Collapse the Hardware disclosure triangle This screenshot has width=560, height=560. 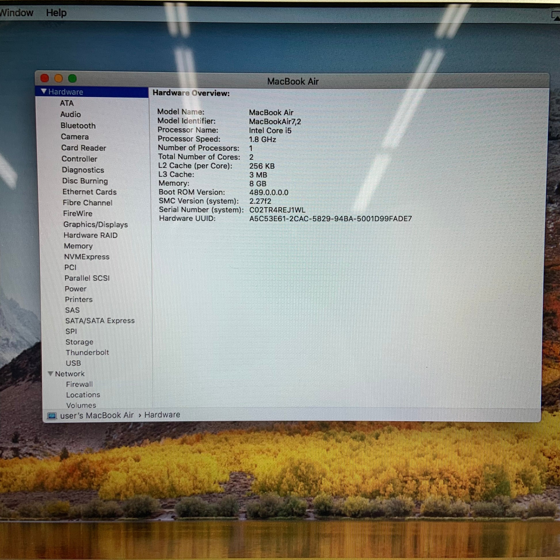[x=44, y=92]
